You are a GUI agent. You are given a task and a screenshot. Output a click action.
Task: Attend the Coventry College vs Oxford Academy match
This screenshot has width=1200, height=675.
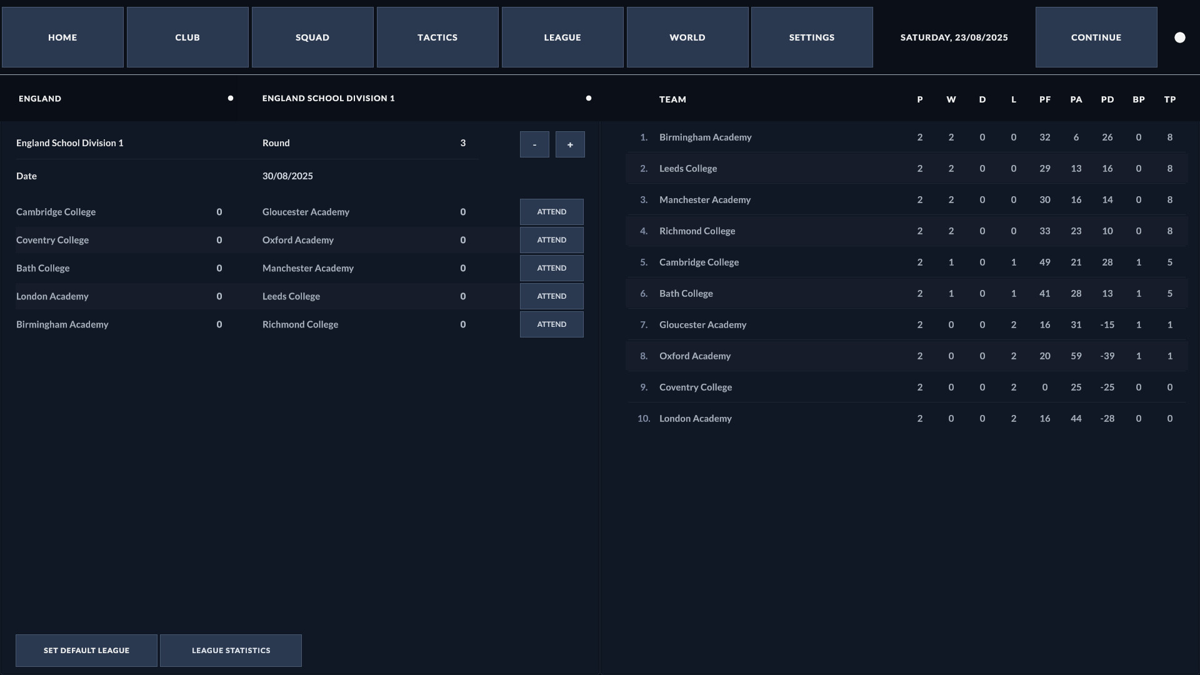click(552, 240)
